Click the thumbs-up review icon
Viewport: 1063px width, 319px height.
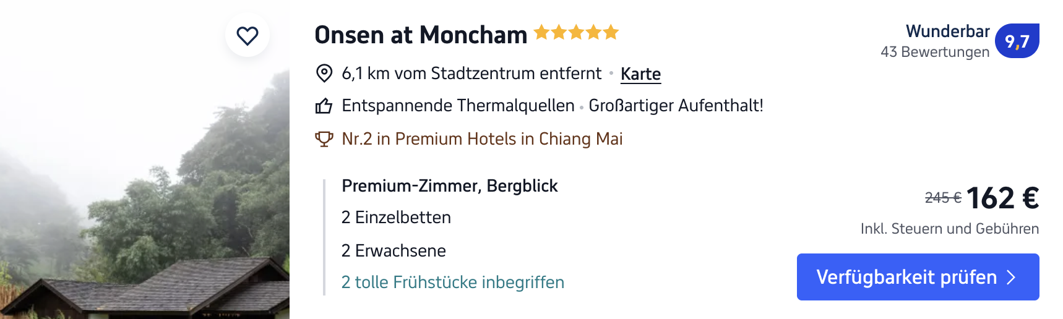click(x=324, y=106)
